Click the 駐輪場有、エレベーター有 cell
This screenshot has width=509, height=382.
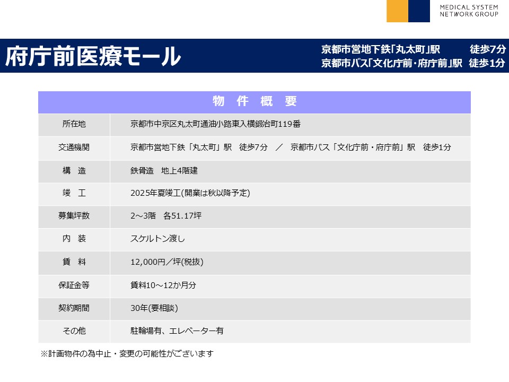tap(177, 331)
